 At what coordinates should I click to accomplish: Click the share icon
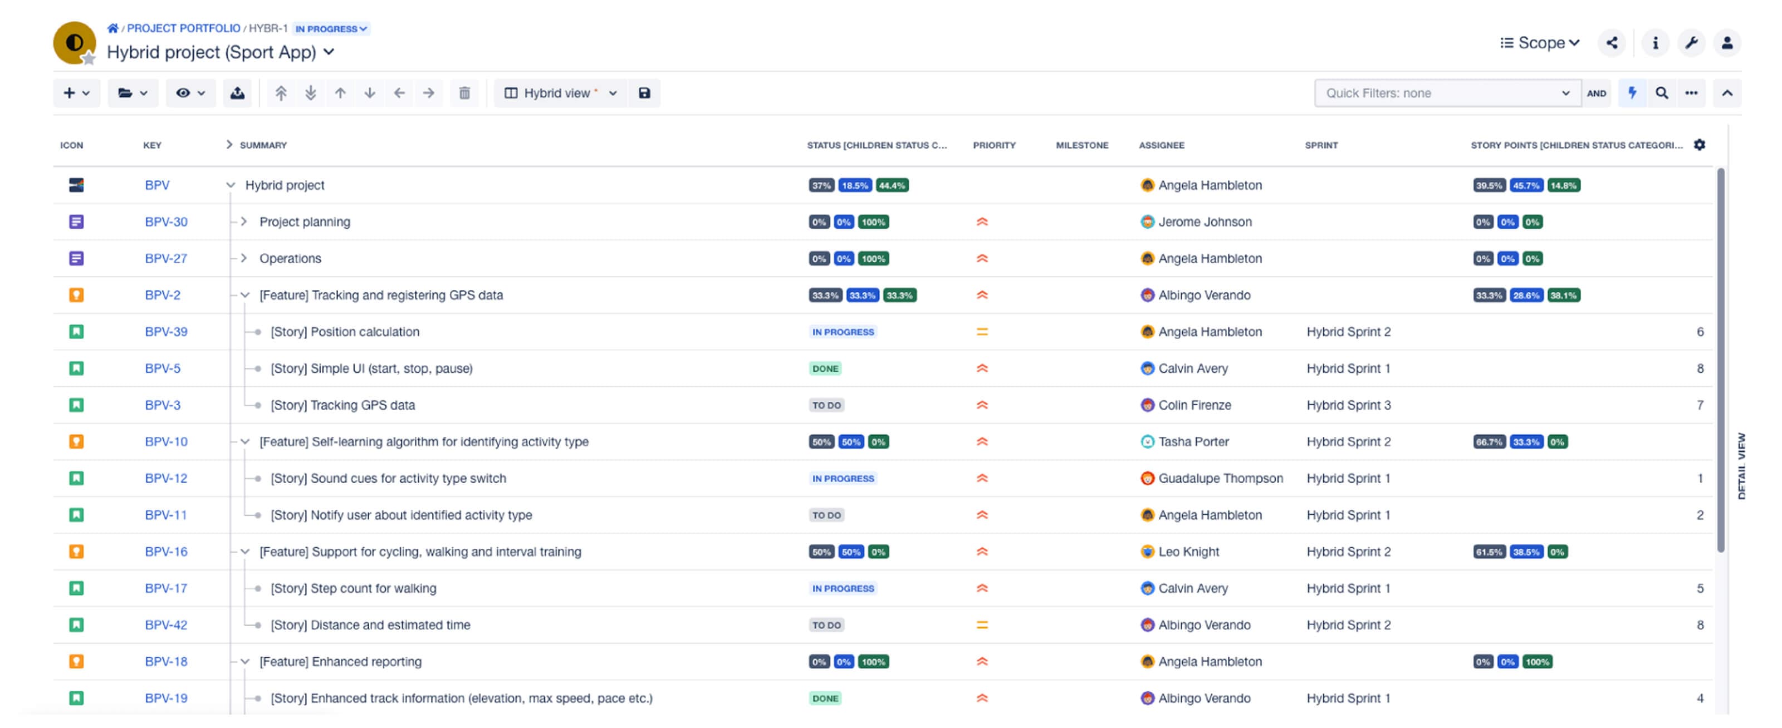pyautogui.click(x=1612, y=43)
